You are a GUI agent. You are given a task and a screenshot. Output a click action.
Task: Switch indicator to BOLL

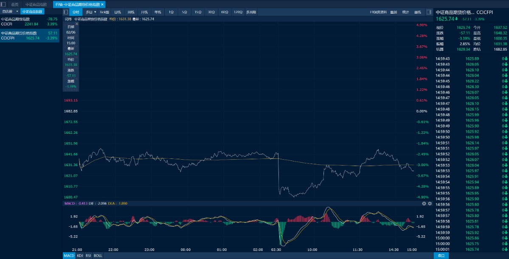[x=98, y=256]
